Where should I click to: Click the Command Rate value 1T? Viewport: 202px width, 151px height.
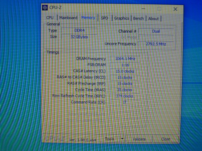tap(124, 102)
